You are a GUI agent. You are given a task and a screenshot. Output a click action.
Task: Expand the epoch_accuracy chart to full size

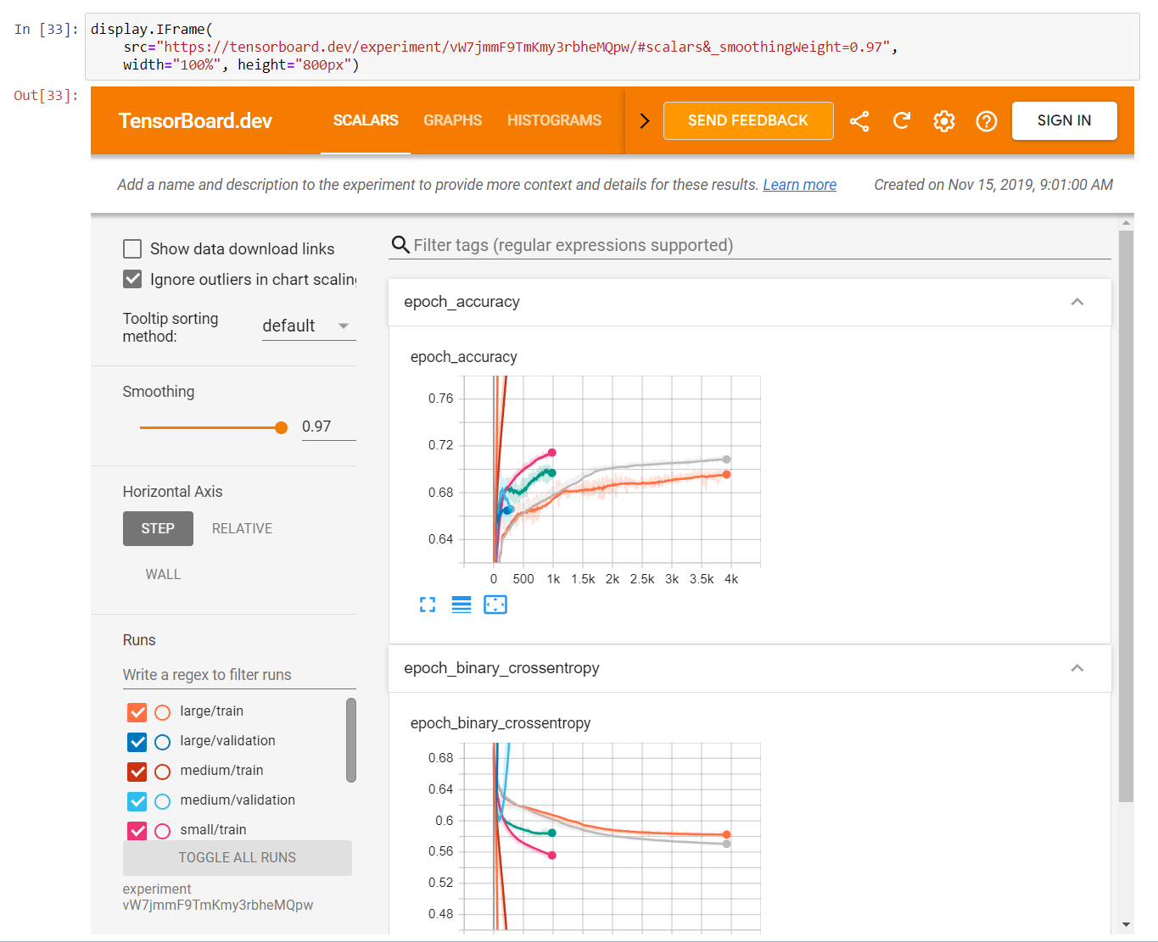(428, 605)
